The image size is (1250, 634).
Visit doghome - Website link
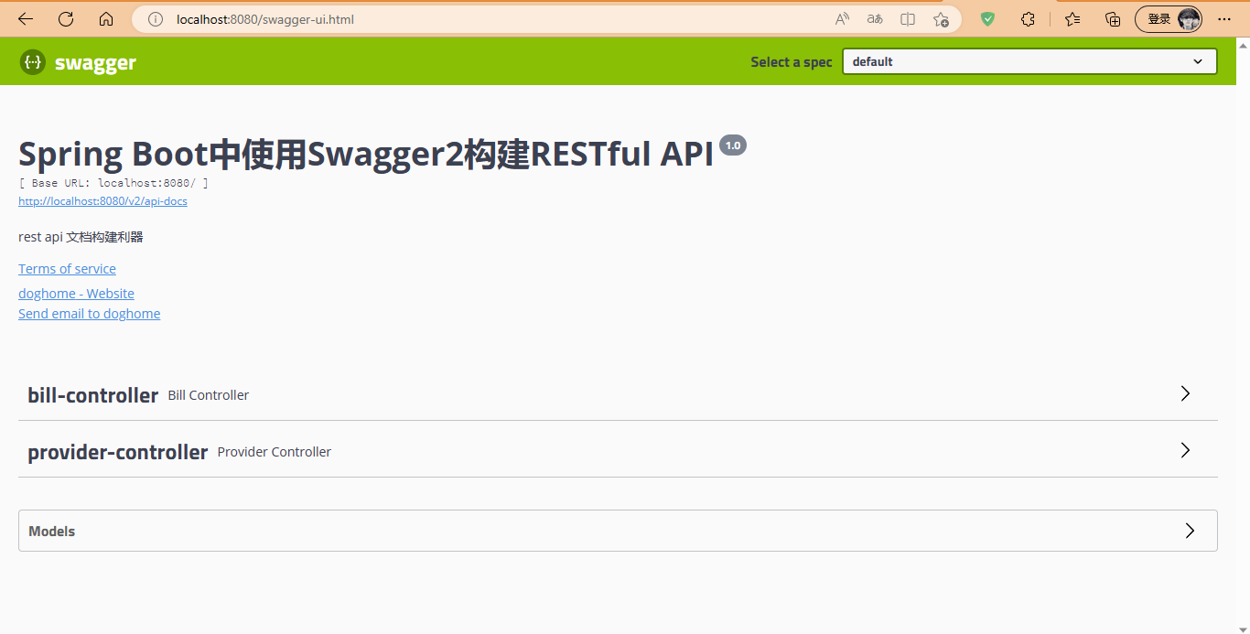(x=76, y=294)
